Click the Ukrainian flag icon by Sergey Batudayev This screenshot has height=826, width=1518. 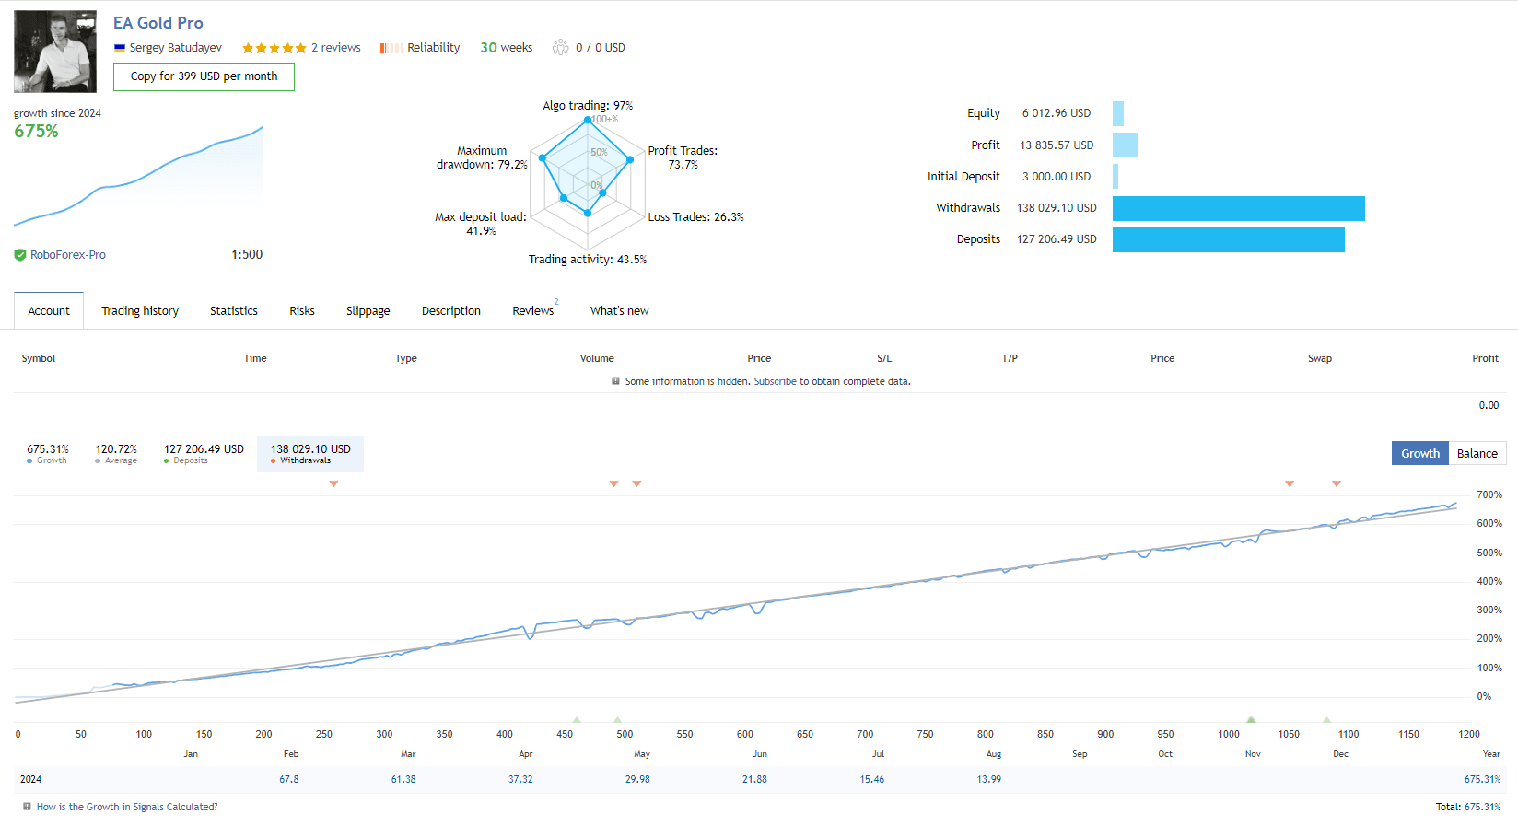pos(120,48)
